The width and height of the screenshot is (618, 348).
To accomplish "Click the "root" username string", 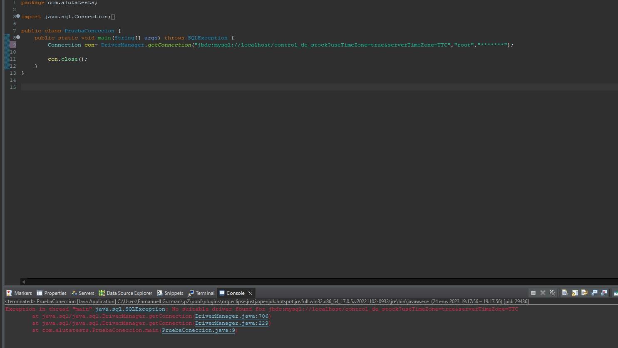I will click(464, 45).
